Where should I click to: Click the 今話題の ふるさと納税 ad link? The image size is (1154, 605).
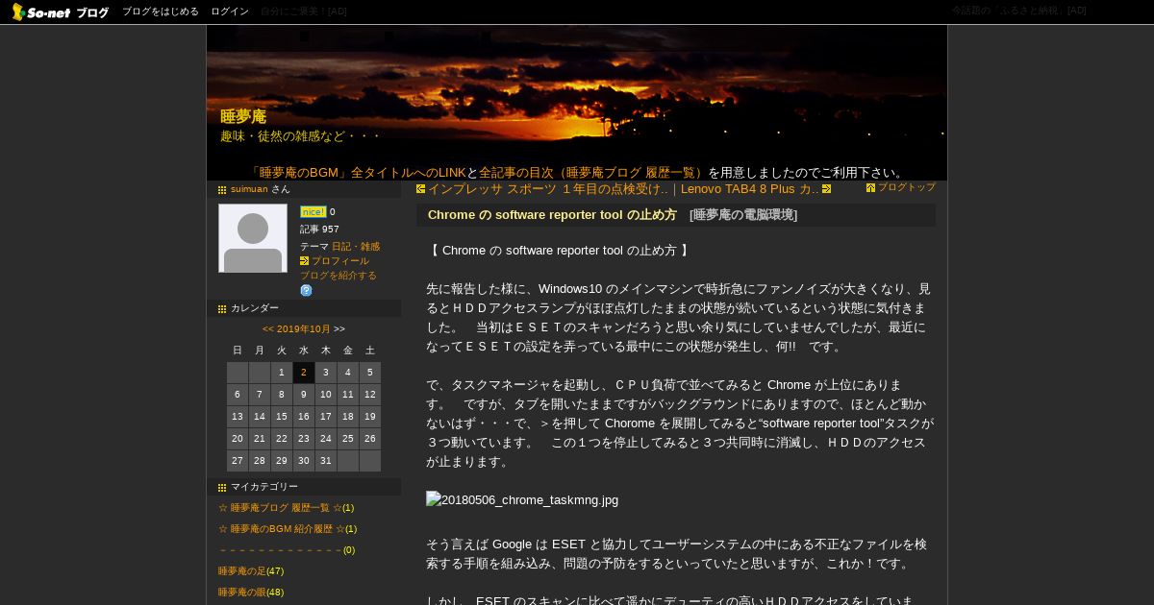[1018, 11]
